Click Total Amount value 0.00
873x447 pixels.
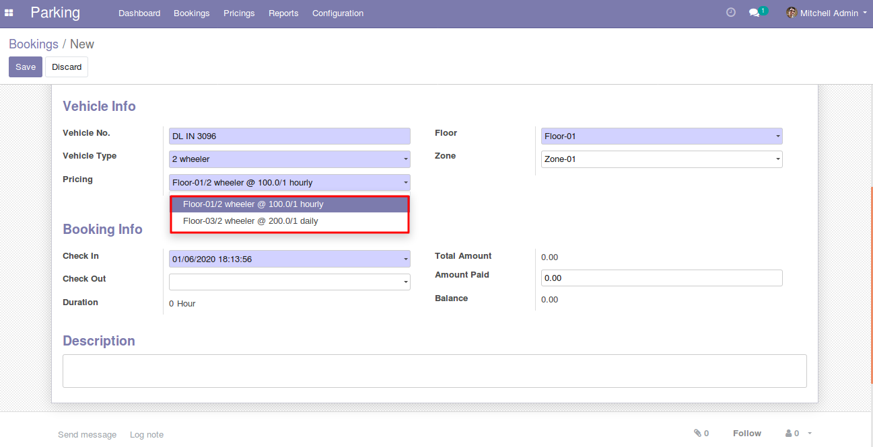tap(549, 257)
